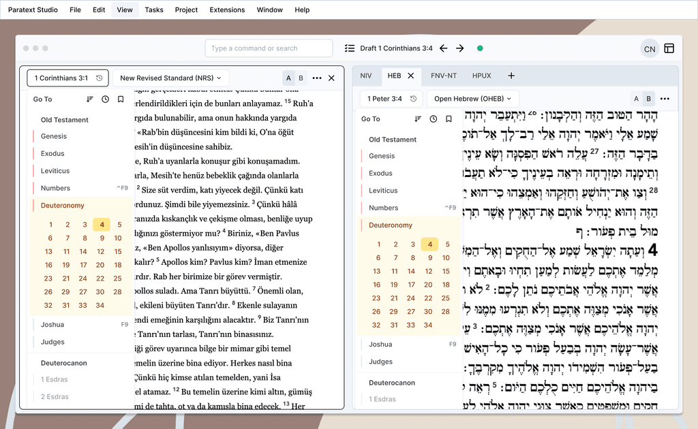Open the Window menu
Viewport: 698px width, 429px height.
(x=270, y=10)
